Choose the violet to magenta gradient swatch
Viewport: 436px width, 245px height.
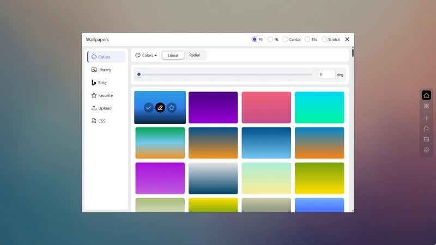pos(160,179)
